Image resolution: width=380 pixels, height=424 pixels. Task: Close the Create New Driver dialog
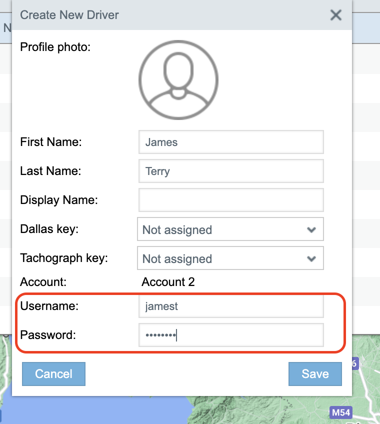click(336, 15)
